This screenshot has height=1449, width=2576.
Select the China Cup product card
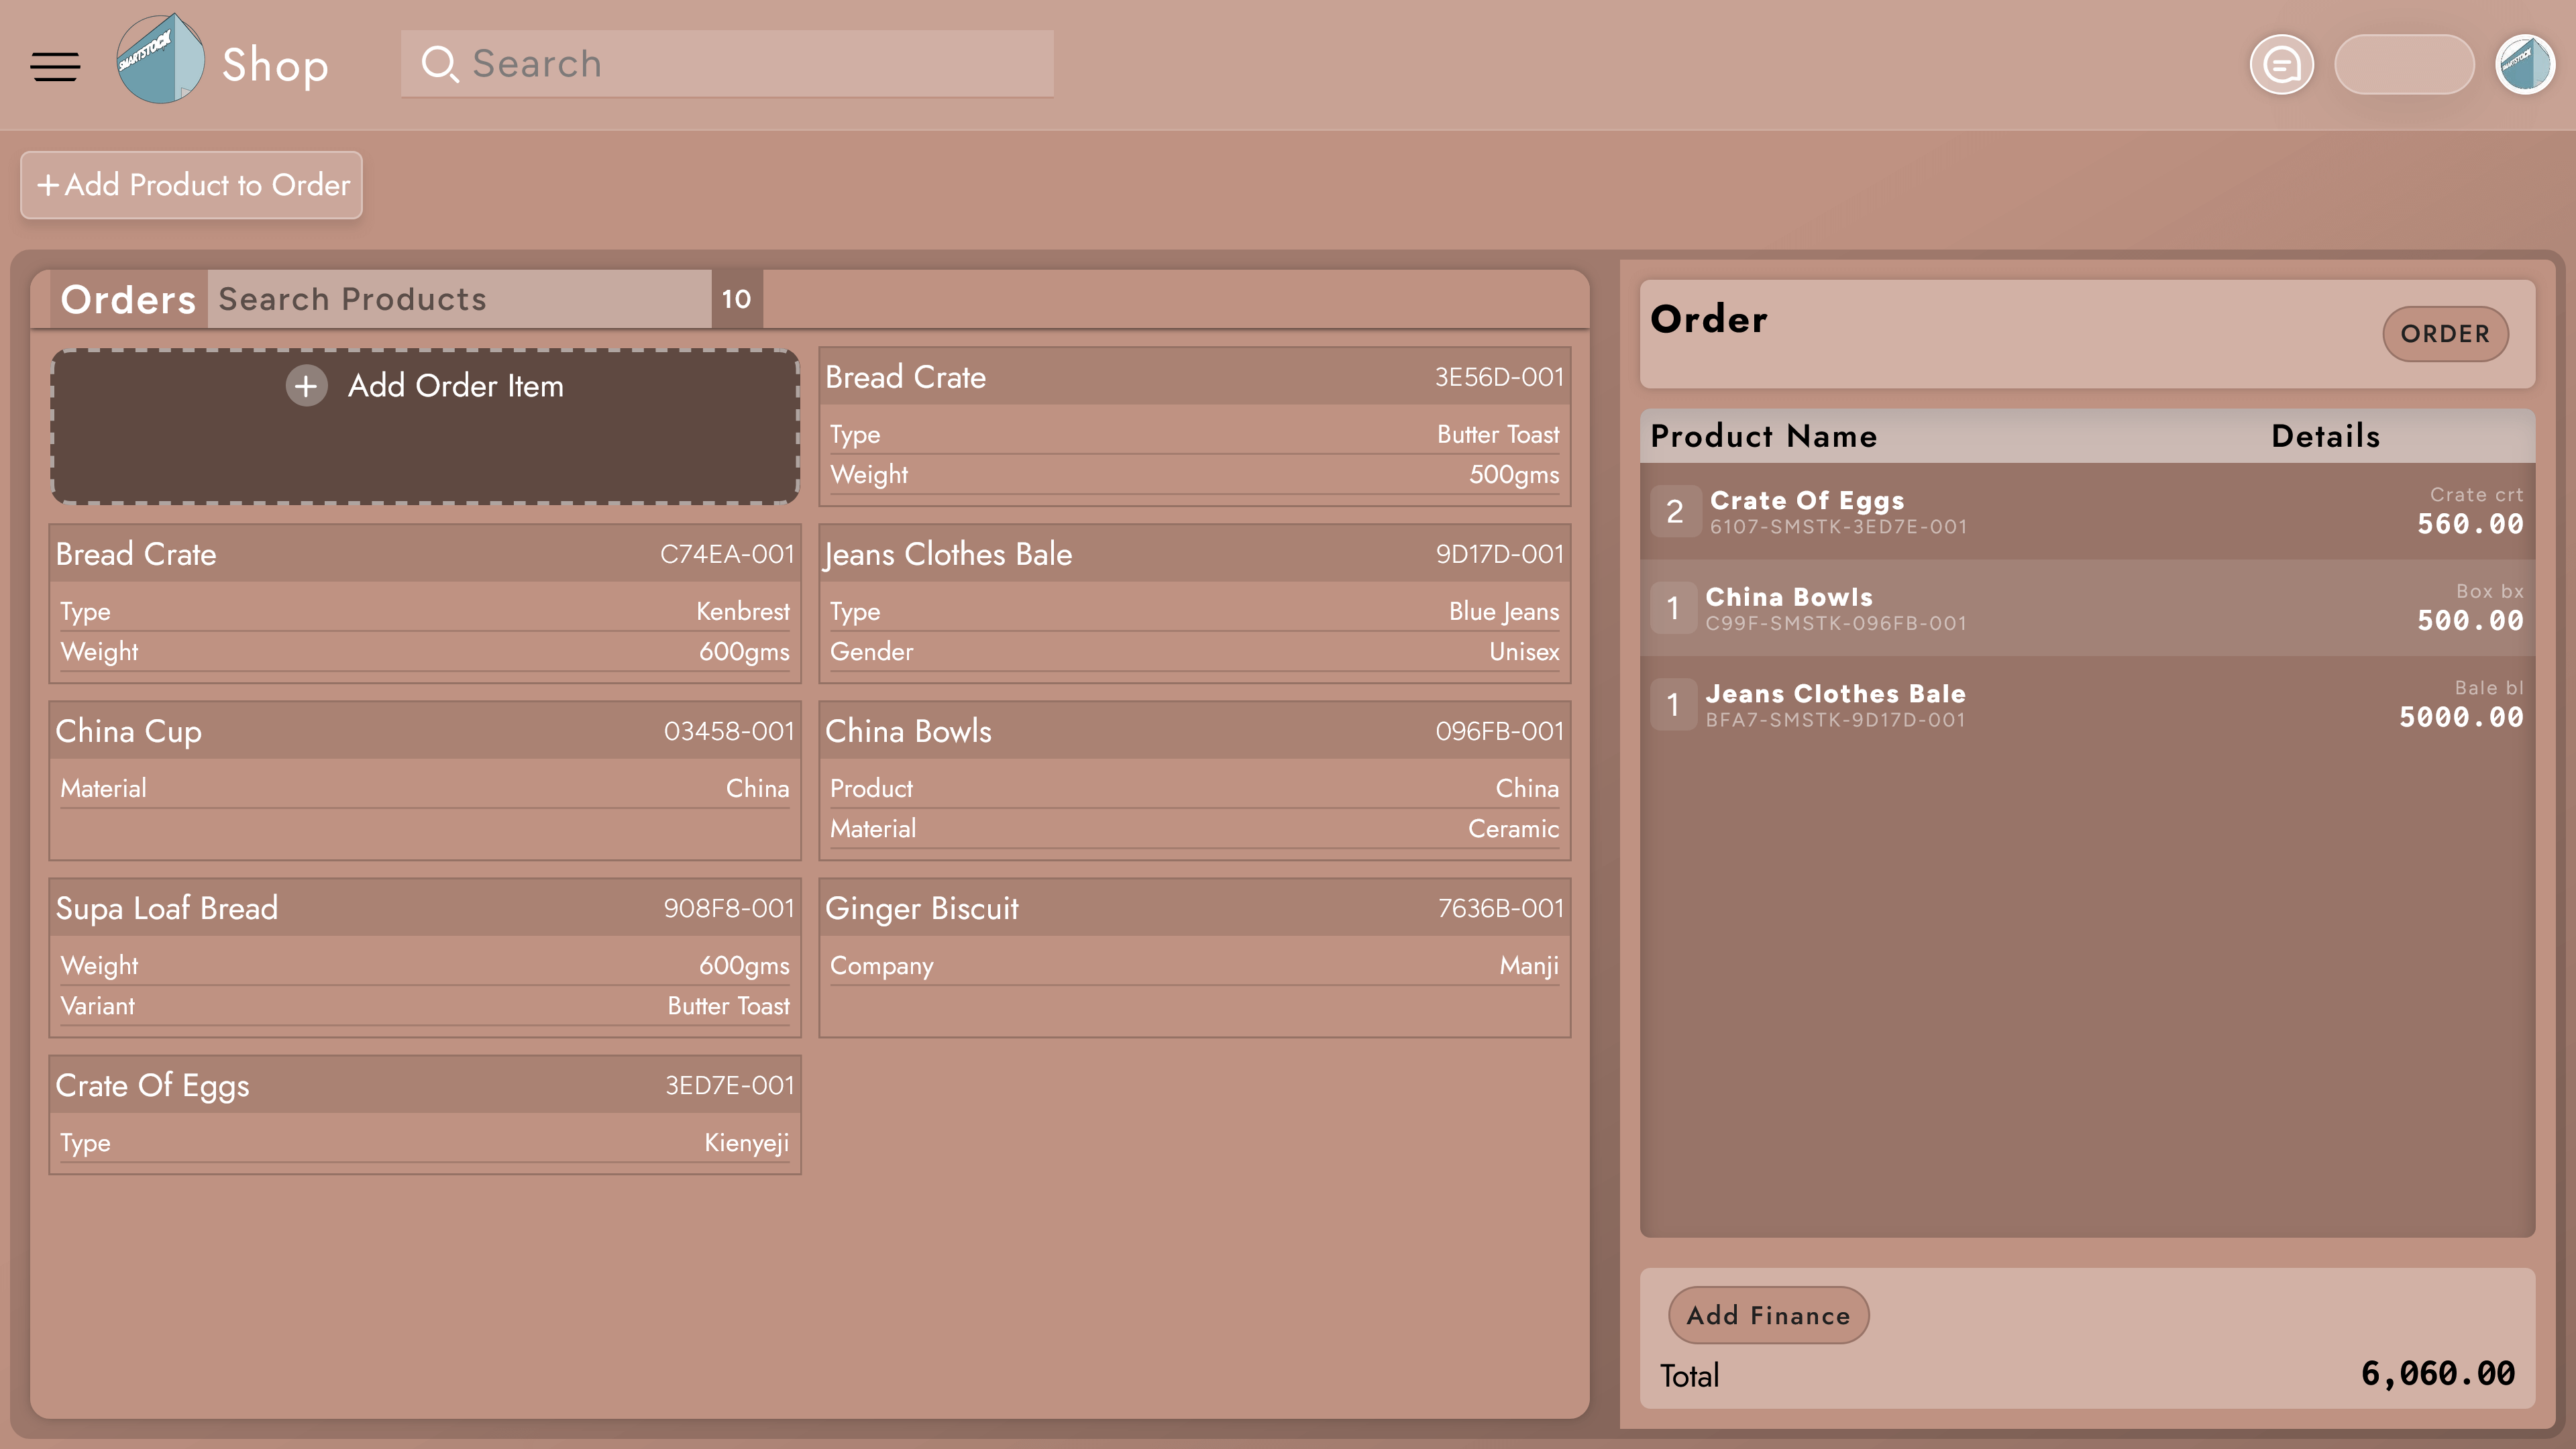[425, 780]
